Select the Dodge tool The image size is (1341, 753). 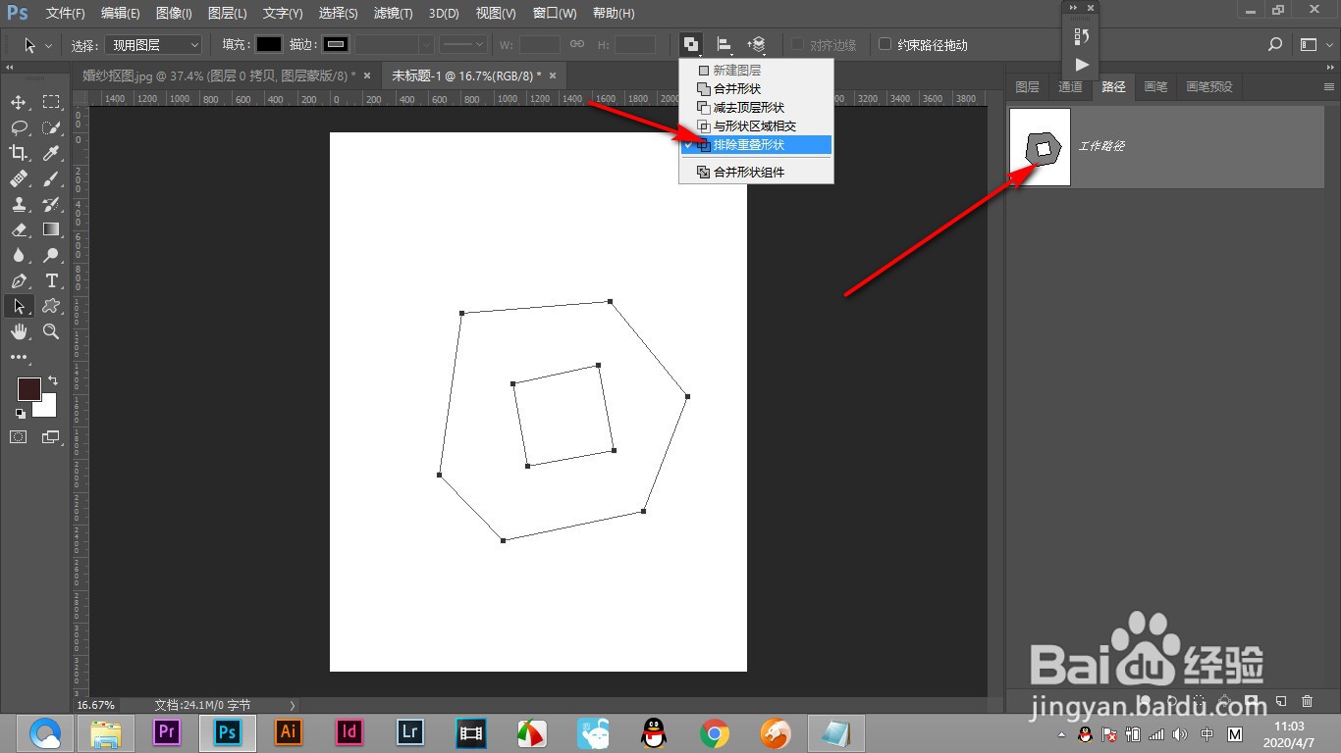click(51, 255)
